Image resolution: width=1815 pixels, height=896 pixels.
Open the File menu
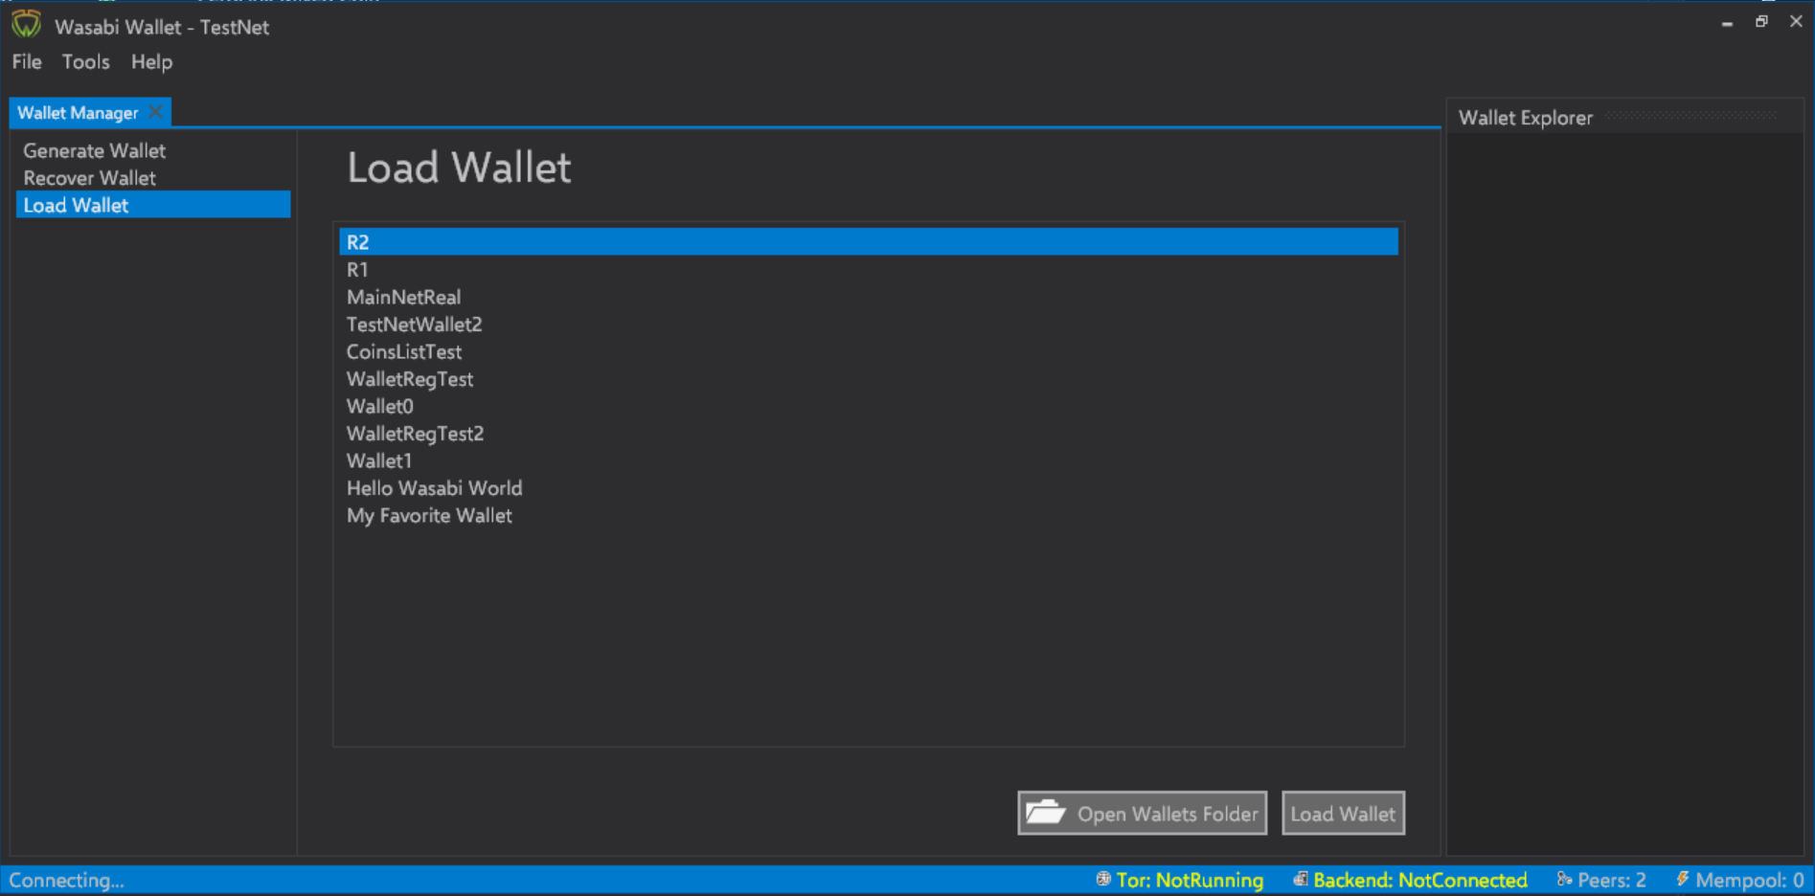(27, 61)
